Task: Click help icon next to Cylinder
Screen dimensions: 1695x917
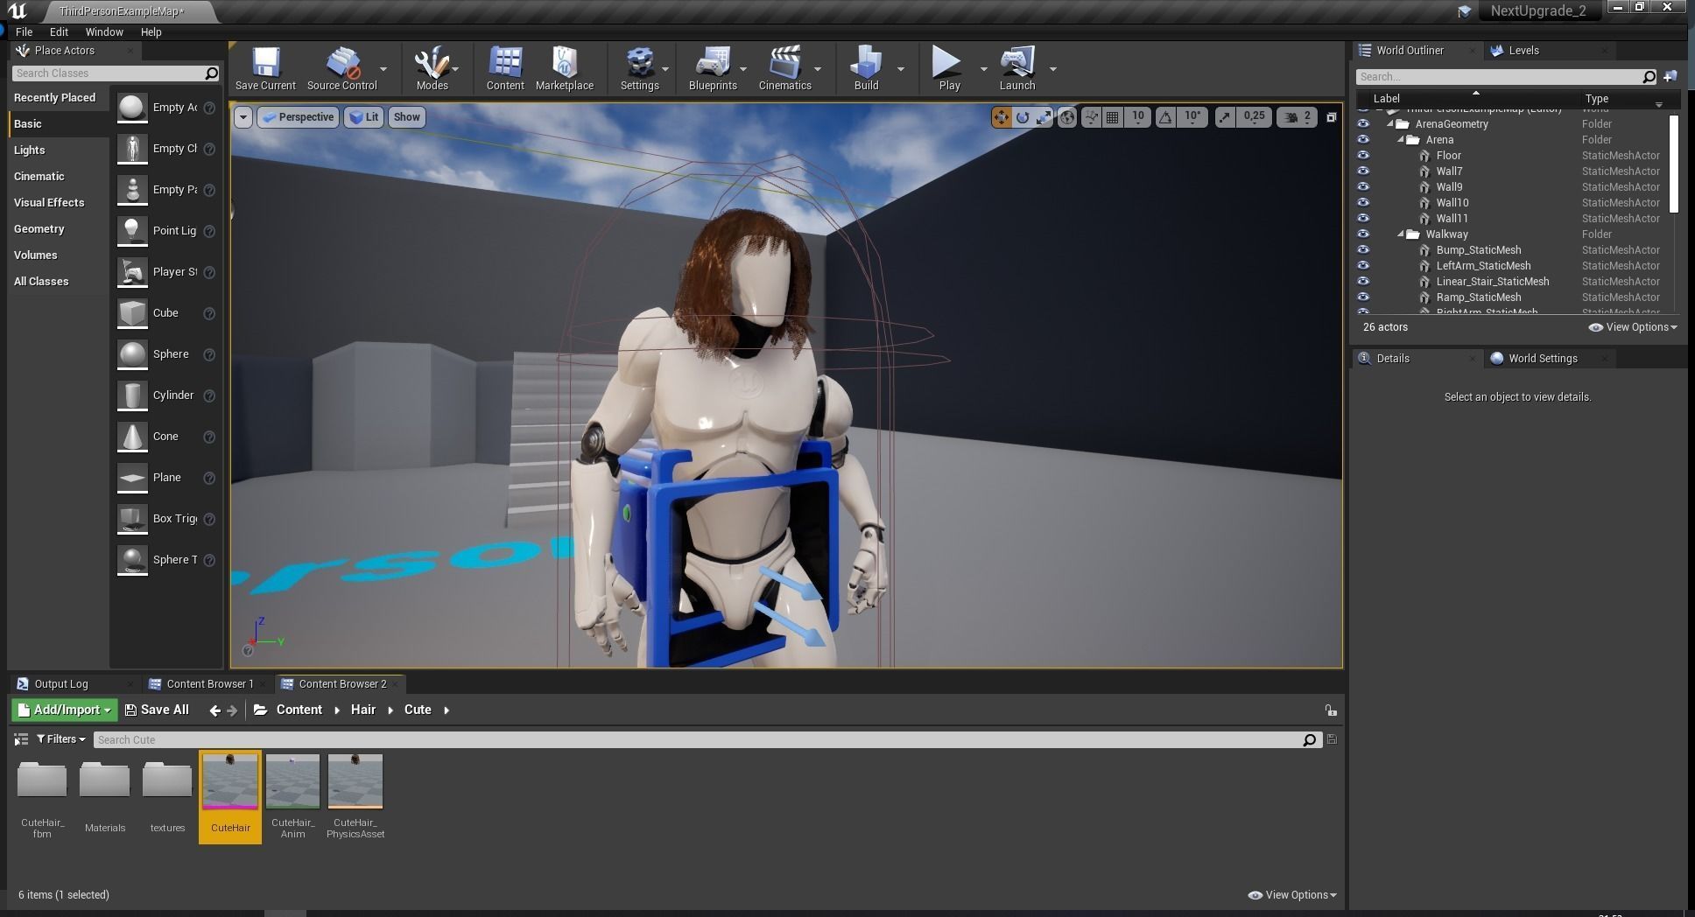Action: (x=209, y=395)
